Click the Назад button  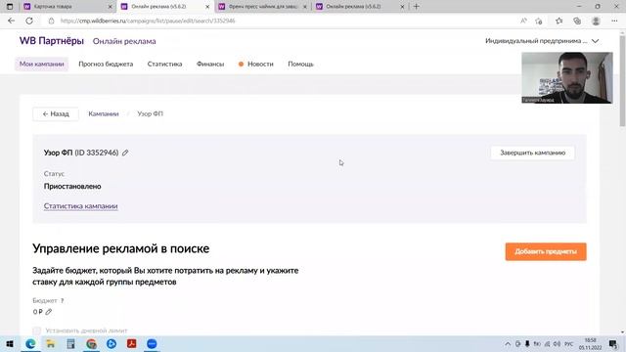click(56, 113)
